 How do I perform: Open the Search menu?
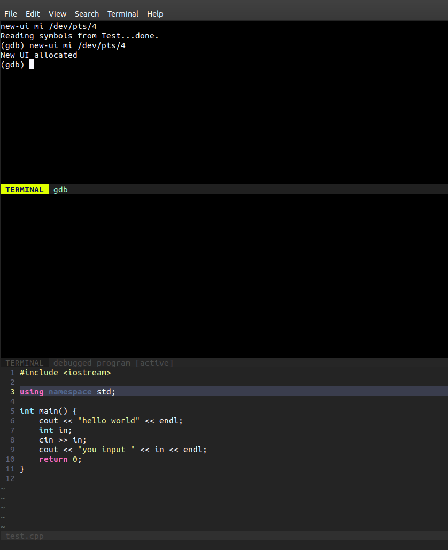87,14
